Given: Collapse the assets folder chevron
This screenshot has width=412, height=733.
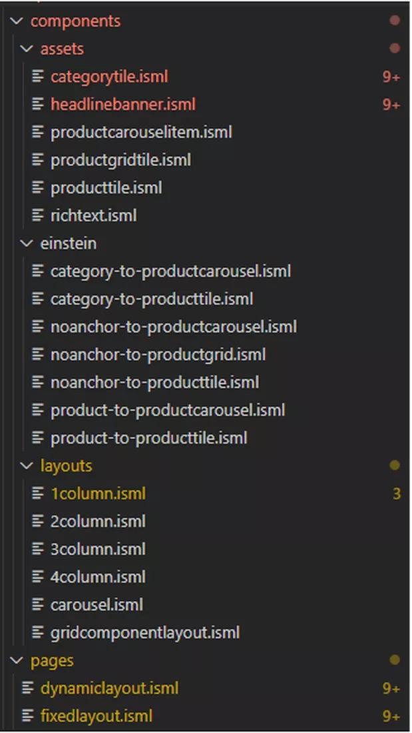Looking at the screenshot, I should 27,49.
